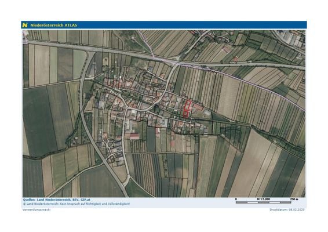
Task: Click the copyright disclaimer text
Action: pyautogui.click(x=76, y=204)
